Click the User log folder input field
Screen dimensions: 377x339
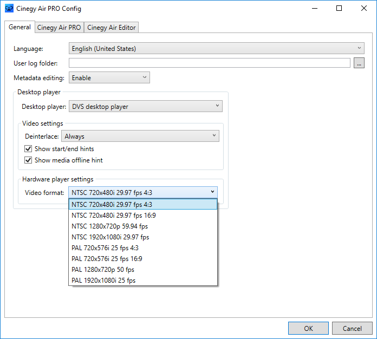click(x=210, y=63)
